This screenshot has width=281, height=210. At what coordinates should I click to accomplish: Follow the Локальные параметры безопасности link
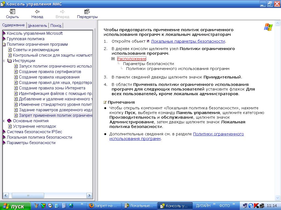point(188,41)
